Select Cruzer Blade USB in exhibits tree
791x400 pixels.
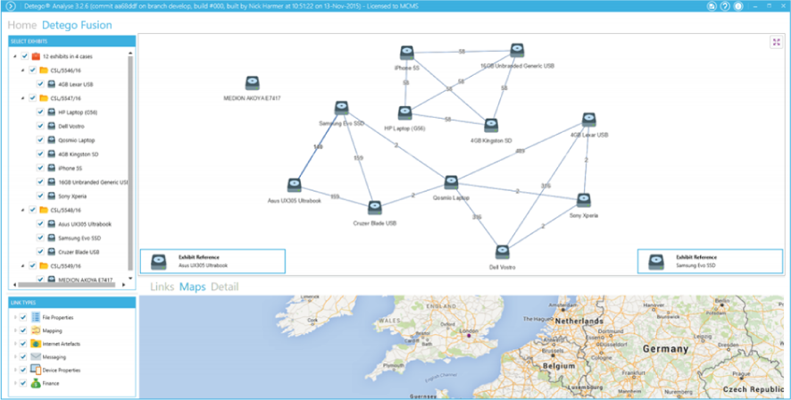tap(79, 252)
